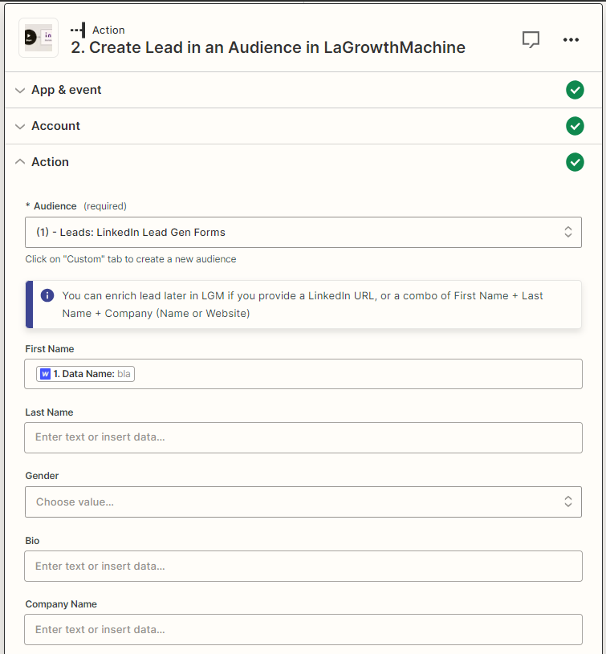Click the Last Name input field
Viewport: 606px width, 654px height.
[x=303, y=437]
